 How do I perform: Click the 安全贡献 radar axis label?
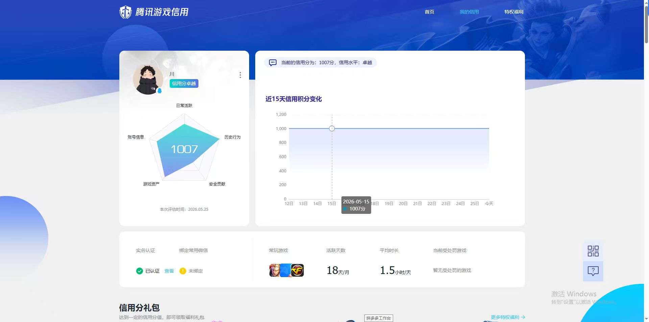[x=217, y=184]
